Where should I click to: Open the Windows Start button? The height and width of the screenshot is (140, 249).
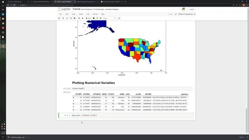tap(3, 2)
